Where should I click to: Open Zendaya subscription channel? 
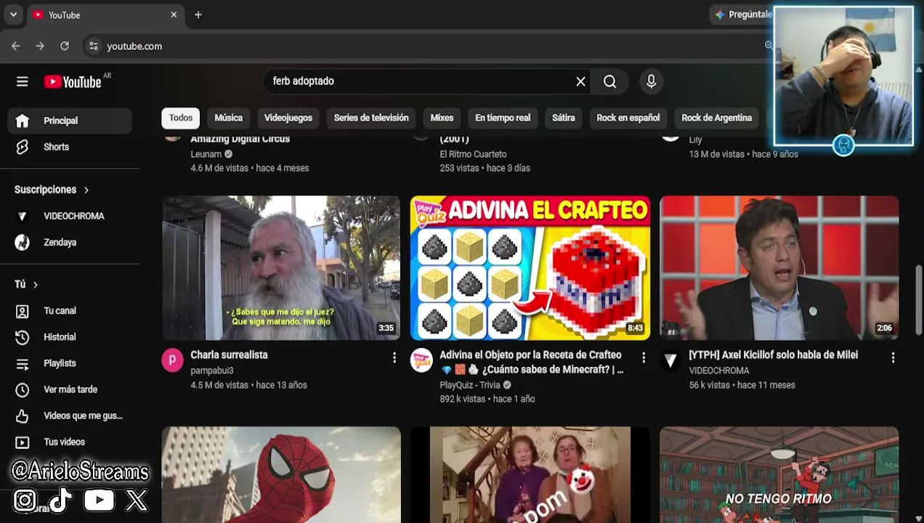(x=70, y=243)
